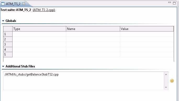The width and height of the screenshot is (179, 101).
Task: Collapse the Additional Stub Files section
Action: [3, 66]
